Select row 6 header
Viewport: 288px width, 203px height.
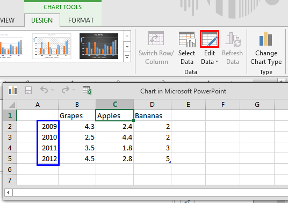10,169
